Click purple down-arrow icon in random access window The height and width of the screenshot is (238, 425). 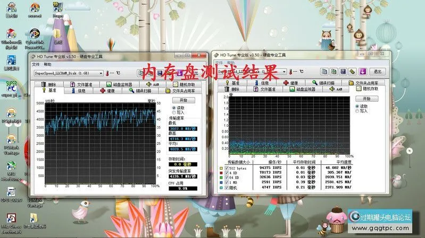(363, 72)
